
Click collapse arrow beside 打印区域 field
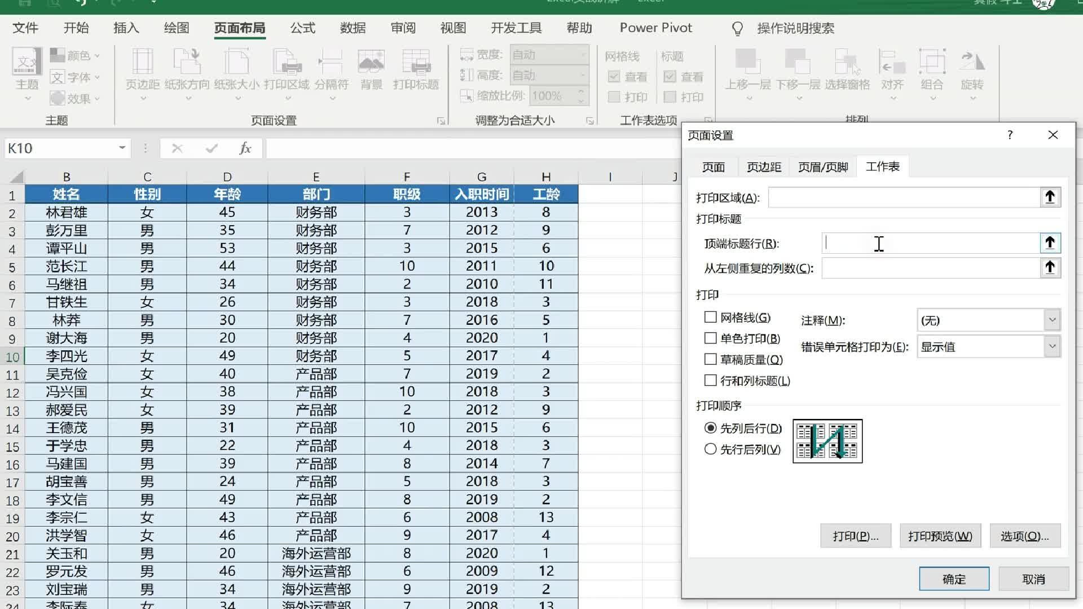1050,197
